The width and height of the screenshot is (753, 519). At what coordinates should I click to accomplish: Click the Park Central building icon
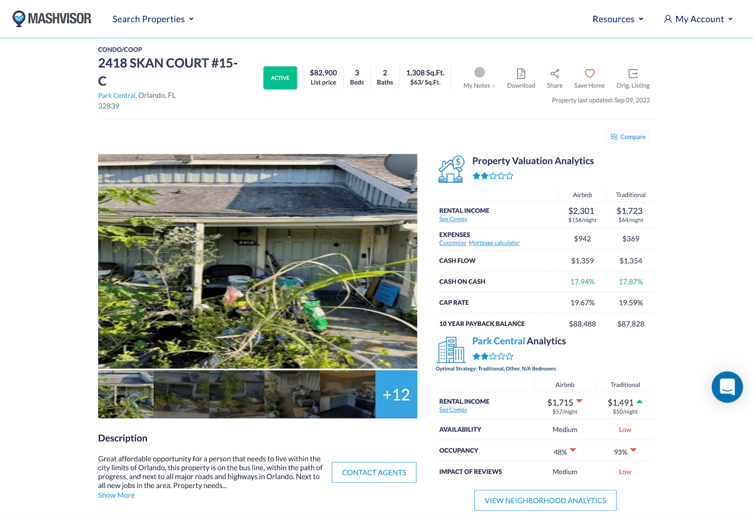[x=451, y=349]
